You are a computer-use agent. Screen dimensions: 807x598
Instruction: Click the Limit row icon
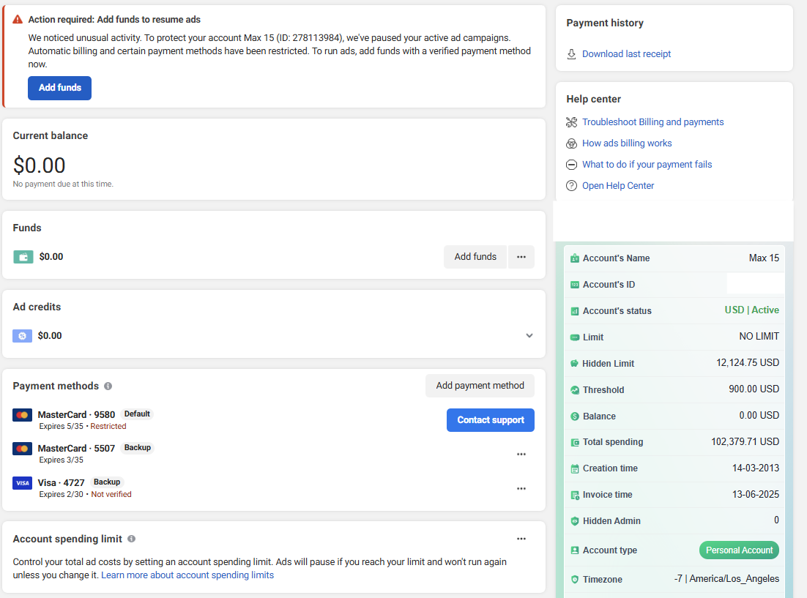click(575, 337)
